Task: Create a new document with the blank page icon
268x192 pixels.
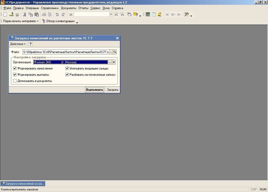Action: tap(5, 15)
